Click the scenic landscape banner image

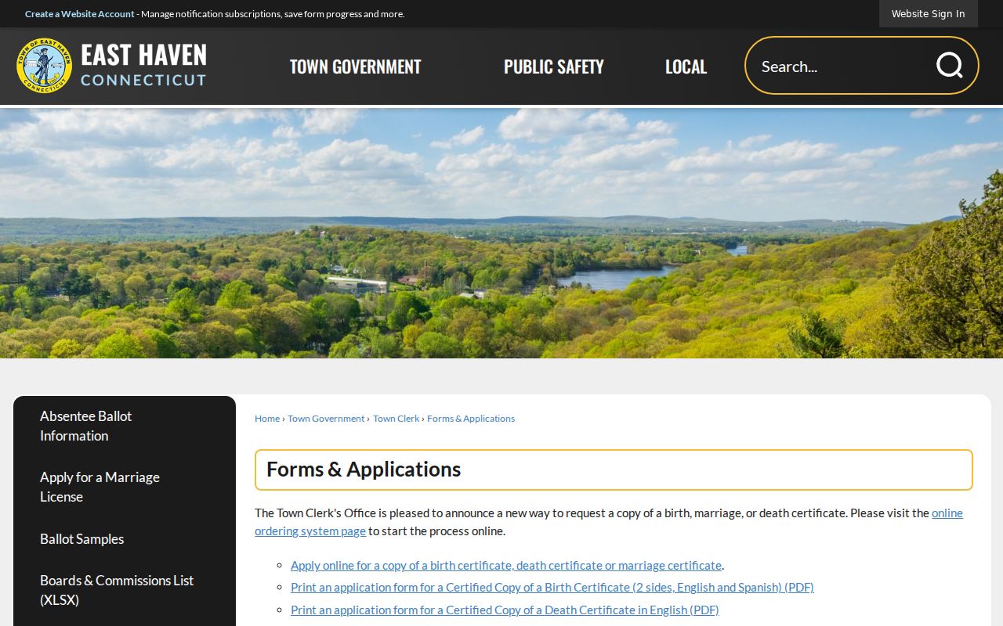point(501,233)
